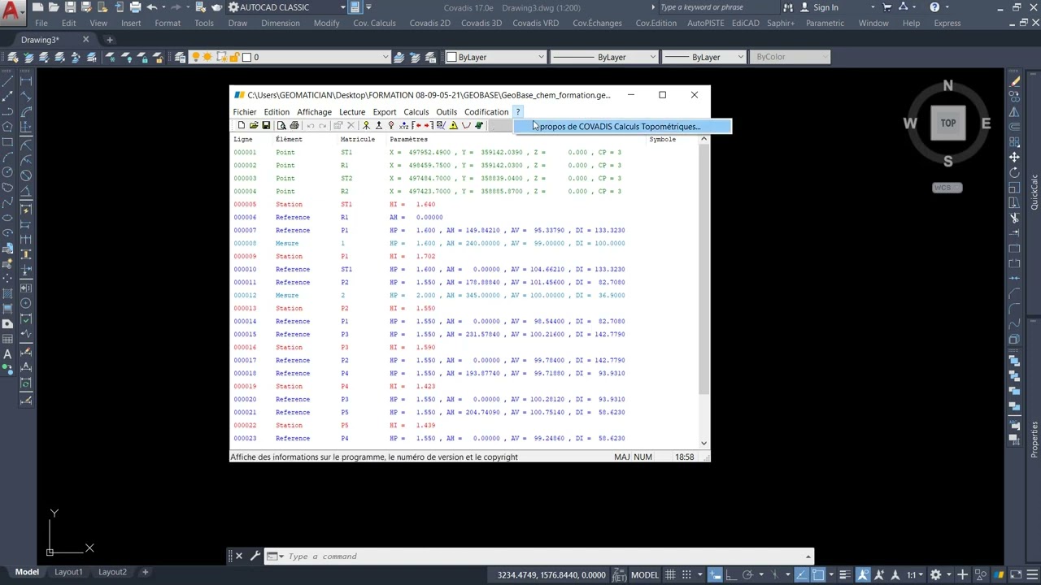Click the XYZ coordinates icon in GeoBase toolbar
The height and width of the screenshot is (585, 1041).
point(403,125)
